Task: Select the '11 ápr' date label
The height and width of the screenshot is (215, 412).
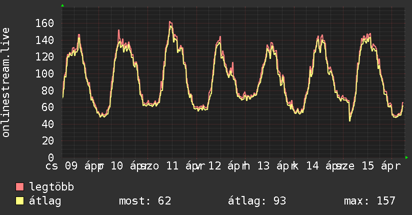Action: 184,166
